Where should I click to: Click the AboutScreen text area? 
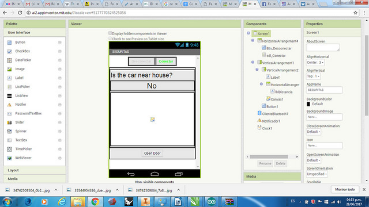323,47
